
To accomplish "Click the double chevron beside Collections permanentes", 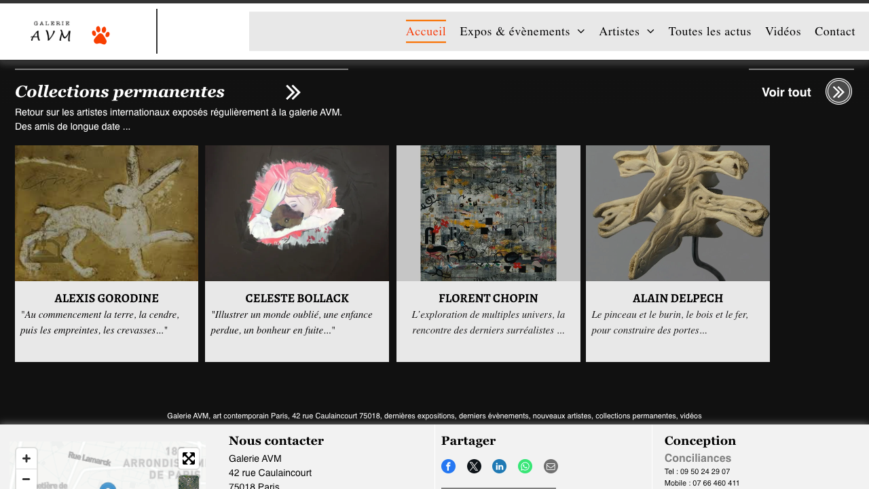I will 293,92.
